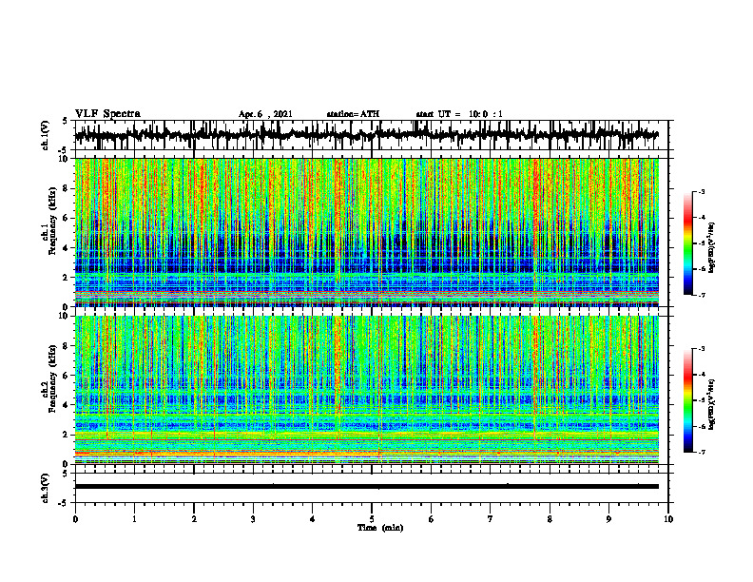Select the "start UT = 10:0 :1" header text

(x=459, y=114)
